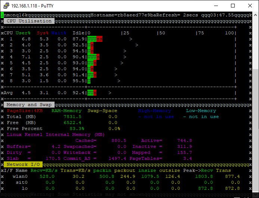Click the Inactive value 311.9

[185, 146]
